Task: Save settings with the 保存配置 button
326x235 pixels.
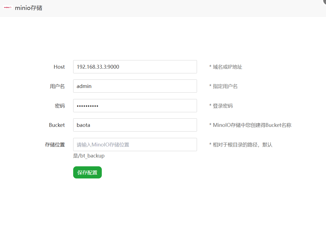Action: [x=87, y=172]
